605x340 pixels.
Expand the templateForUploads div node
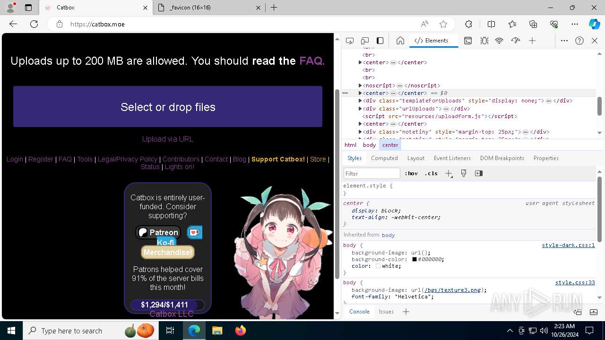point(360,101)
